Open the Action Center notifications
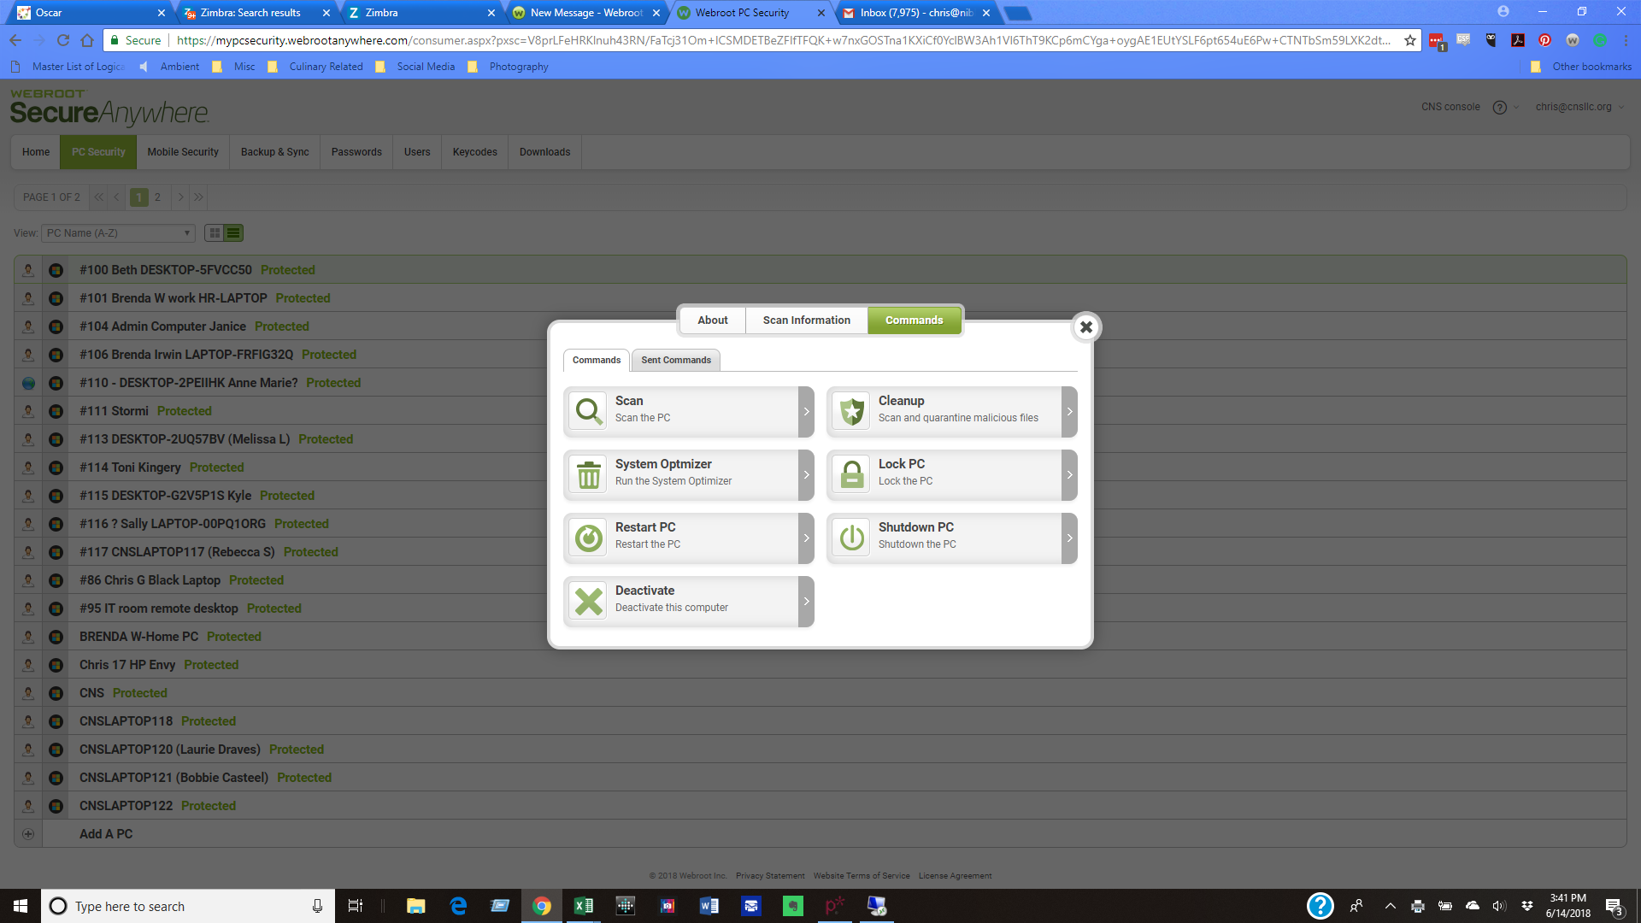The width and height of the screenshot is (1641, 923). click(x=1614, y=906)
